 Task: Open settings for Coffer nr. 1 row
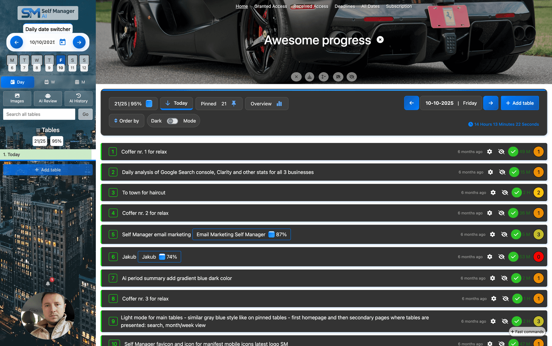[490, 152]
